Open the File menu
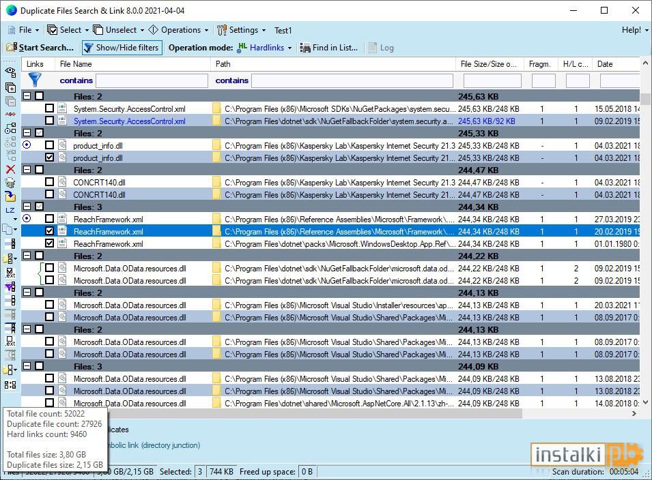This screenshot has width=652, height=480. click(24, 30)
